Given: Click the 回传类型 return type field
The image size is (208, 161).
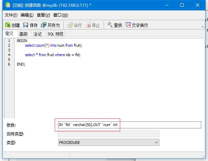Looking at the screenshot, I should click(x=109, y=134).
